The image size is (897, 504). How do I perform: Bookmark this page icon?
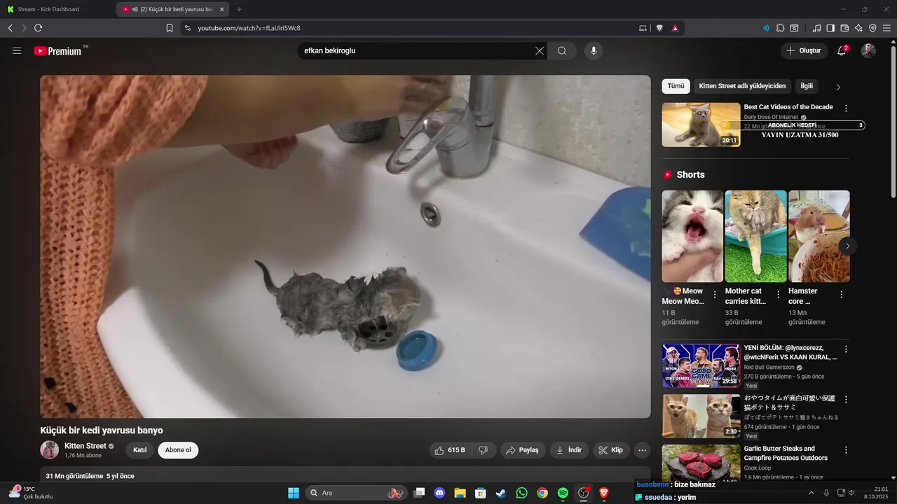(170, 28)
